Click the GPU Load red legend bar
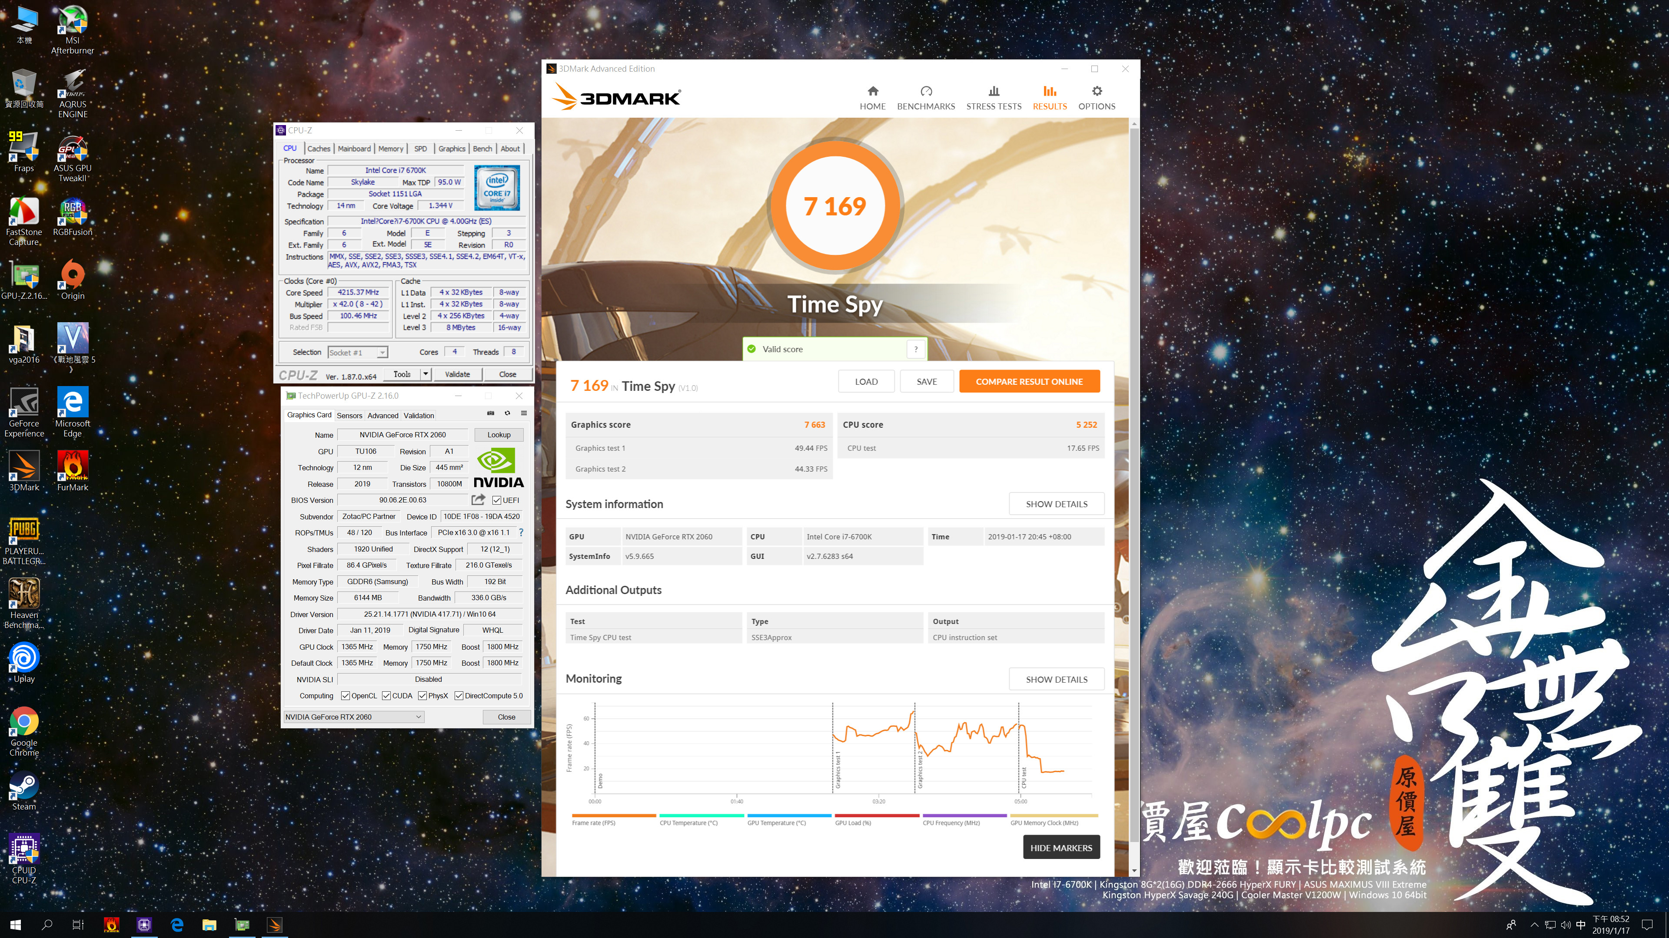1669x938 pixels. (x=877, y=816)
